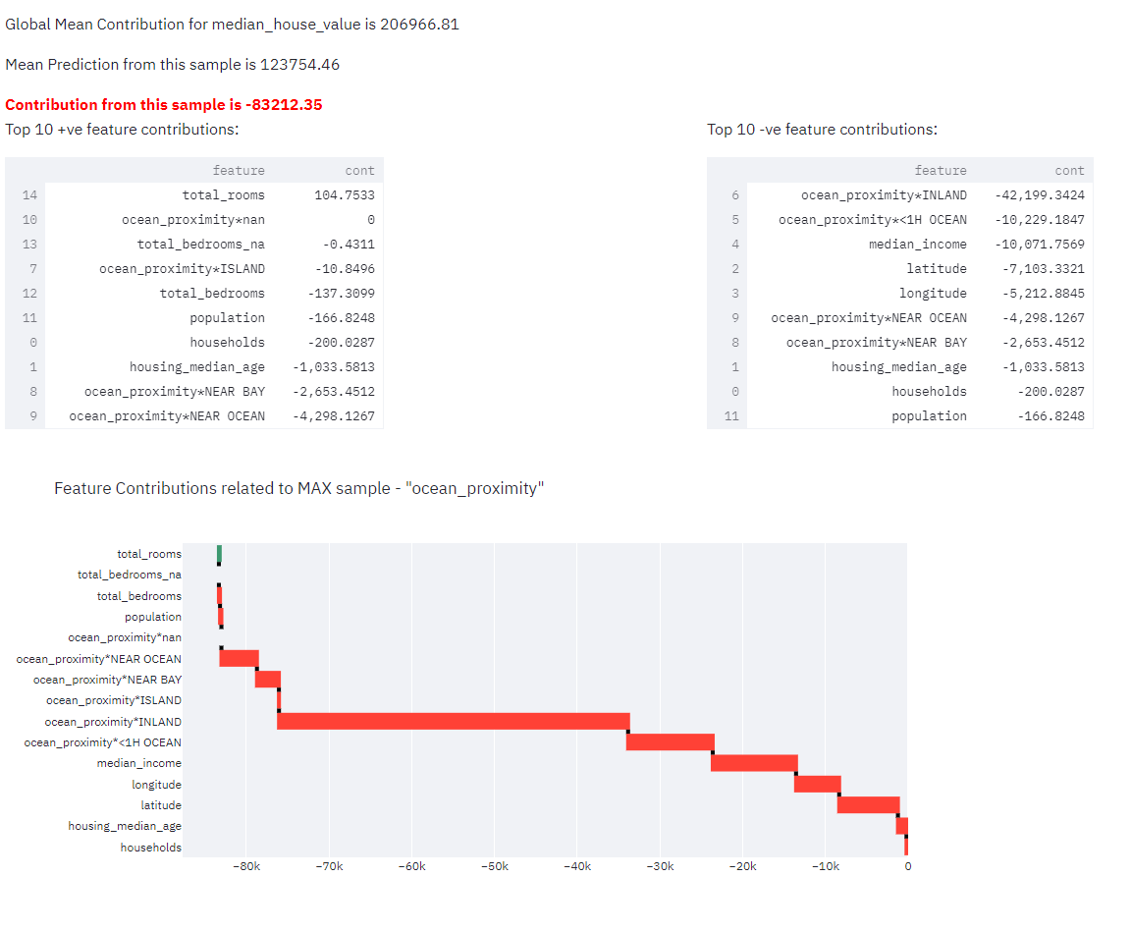The width and height of the screenshot is (1131, 932).
Task: Select total_rooms cell in positive contributions table
Action: (223, 195)
